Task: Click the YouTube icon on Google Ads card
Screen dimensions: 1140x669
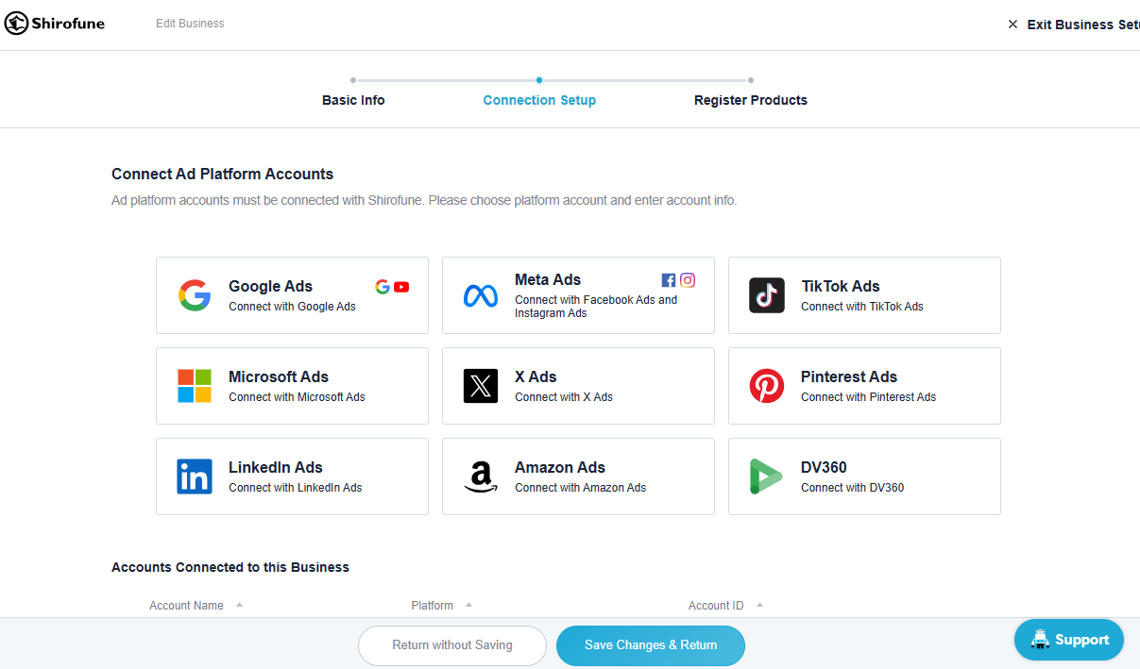Action: click(x=400, y=286)
